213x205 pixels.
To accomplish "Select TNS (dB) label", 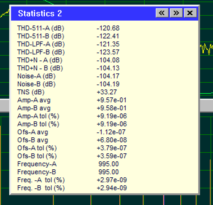I will 31,92.
